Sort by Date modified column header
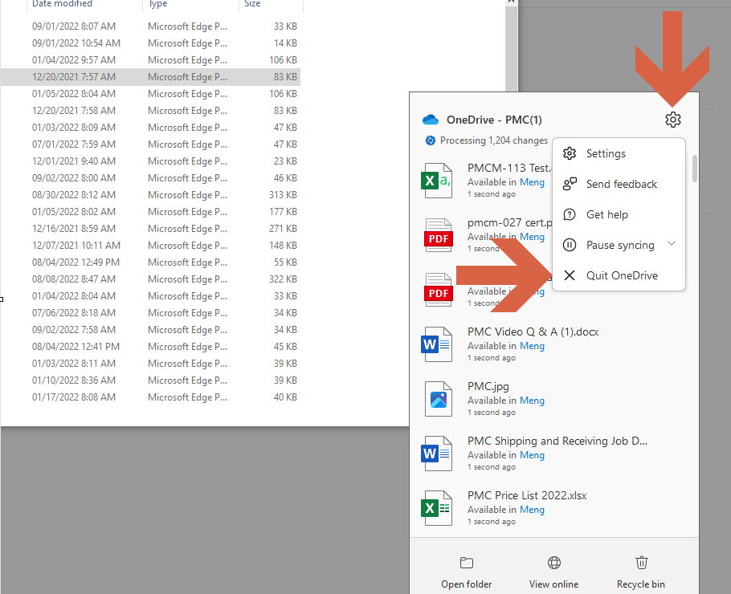Screen dimensions: 731x594 pyautogui.click(x=62, y=4)
